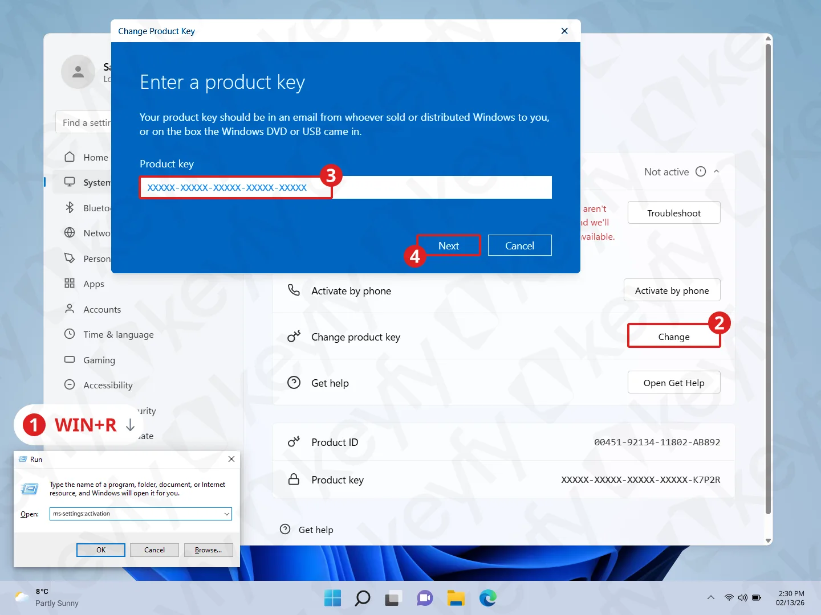Click the key icon beside Product ID
The width and height of the screenshot is (821, 615).
pos(294,442)
